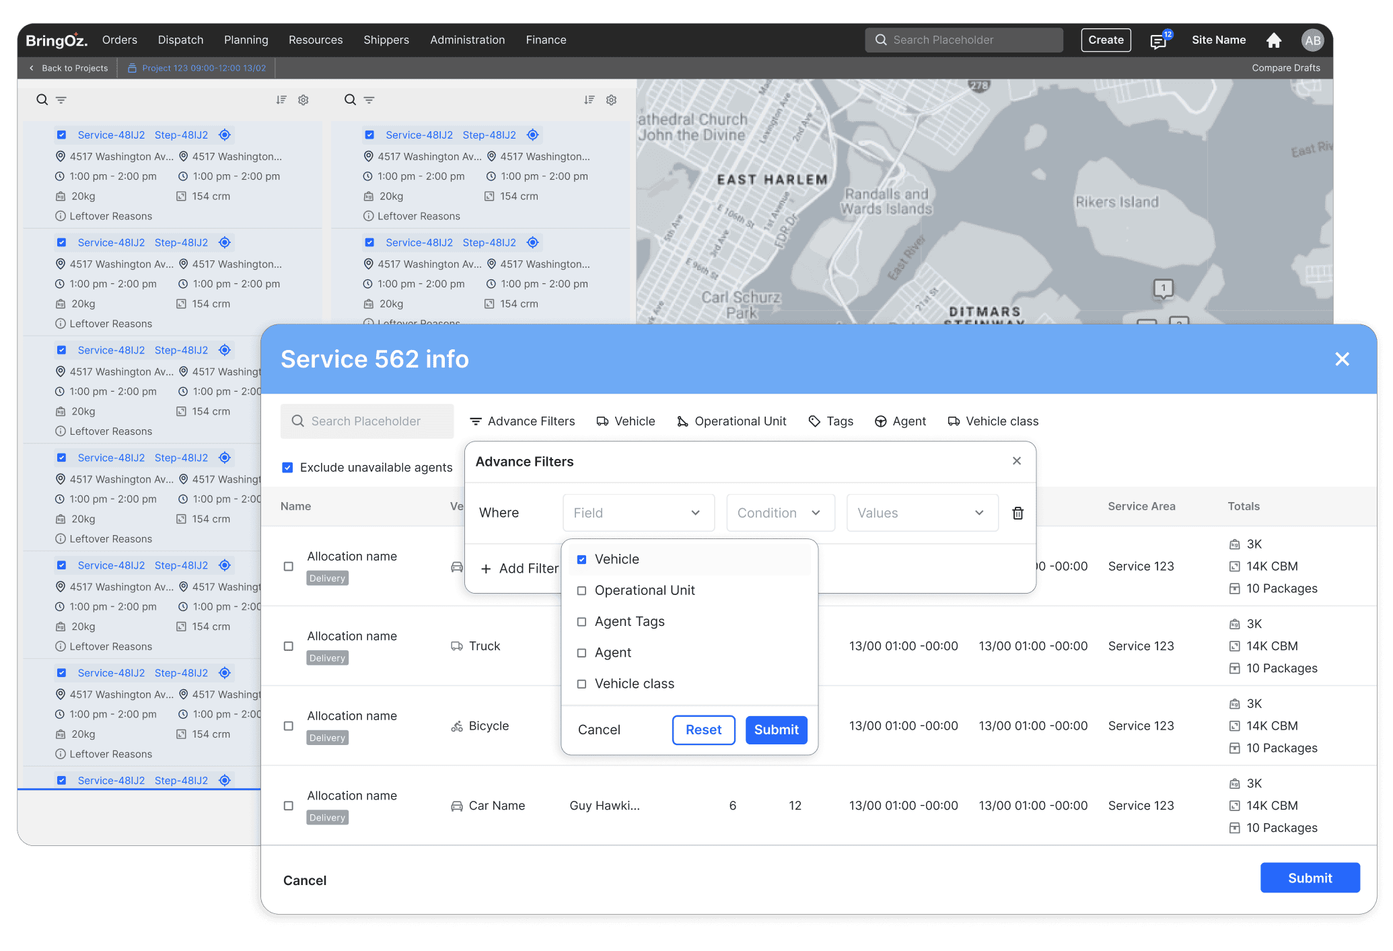Open the filter icon in the first list panel
The image size is (1393, 951).
(x=61, y=100)
